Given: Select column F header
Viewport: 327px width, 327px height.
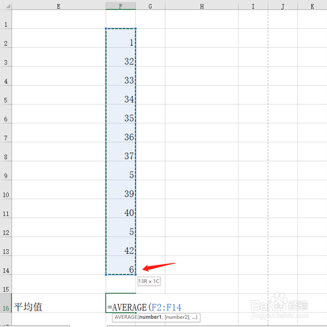Looking at the screenshot, I should tap(121, 6).
